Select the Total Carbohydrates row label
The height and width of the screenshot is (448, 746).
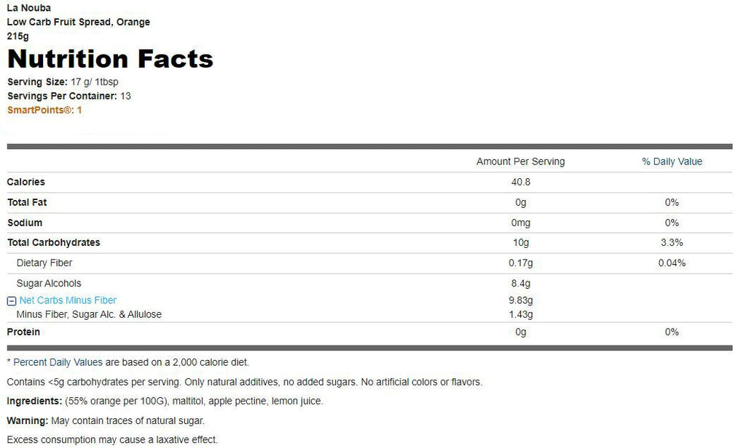pyautogui.click(x=54, y=242)
